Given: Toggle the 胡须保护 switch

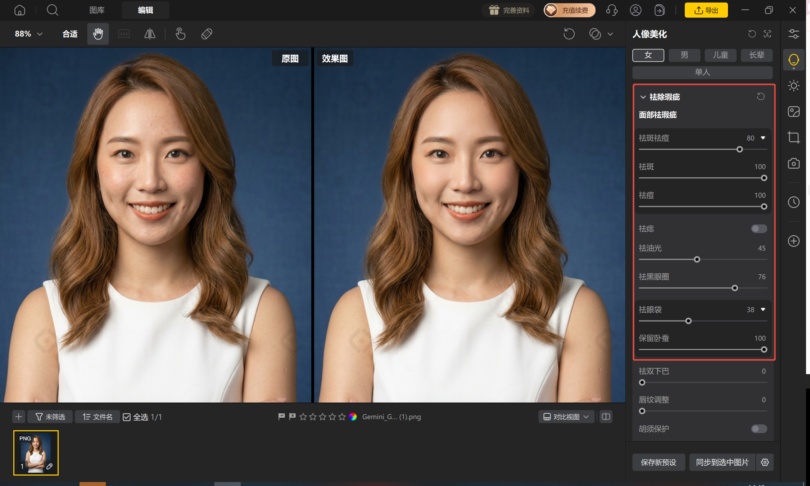Looking at the screenshot, I should [759, 429].
